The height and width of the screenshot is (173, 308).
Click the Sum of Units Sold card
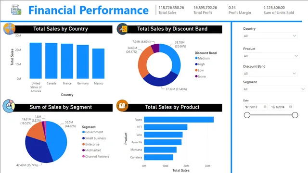click(x=279, y=10)
